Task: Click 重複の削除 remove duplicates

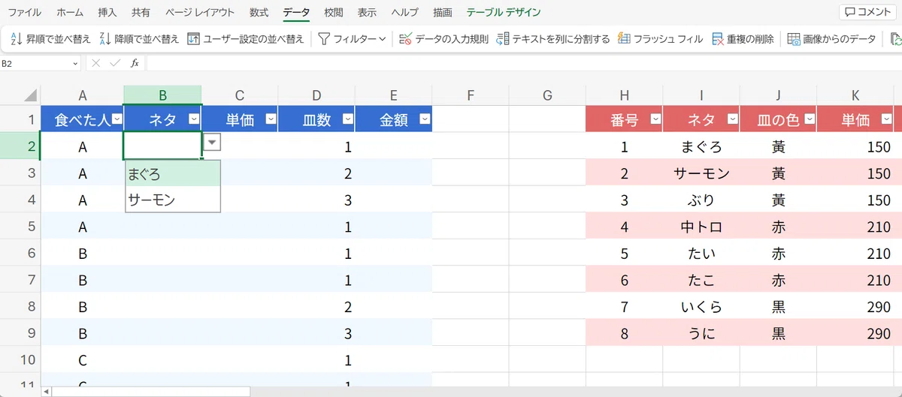Action: (x=743, y=39)
